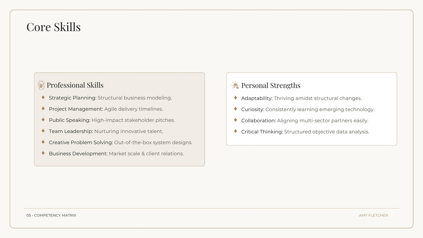Click the Business Development line text
Screen dimensions: 423x238
tap(116, 154)
